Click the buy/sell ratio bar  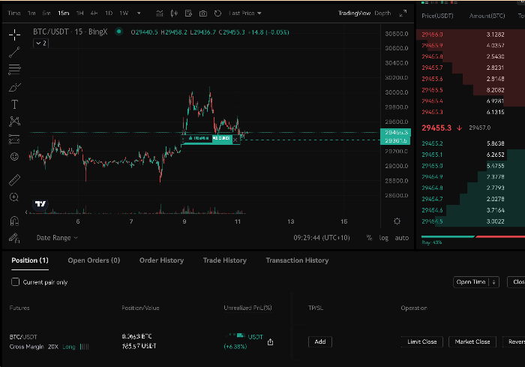473,236
